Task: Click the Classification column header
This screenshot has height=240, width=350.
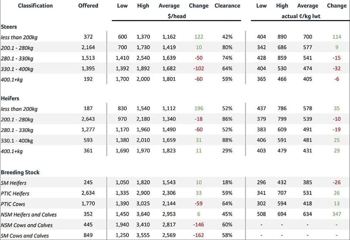Action: tap(35, 6)
